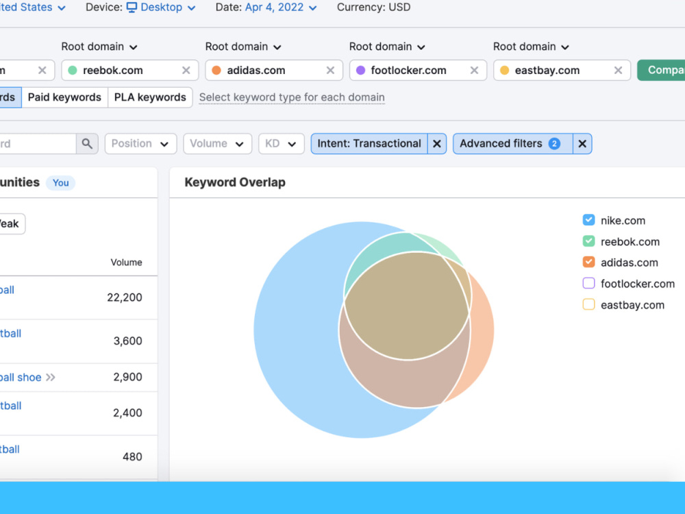Screen dimensions: 685x514
Task: Check eastbay.com in the overlap legend
Action: (588, 304)
